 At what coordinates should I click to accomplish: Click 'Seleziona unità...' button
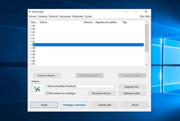132,93
